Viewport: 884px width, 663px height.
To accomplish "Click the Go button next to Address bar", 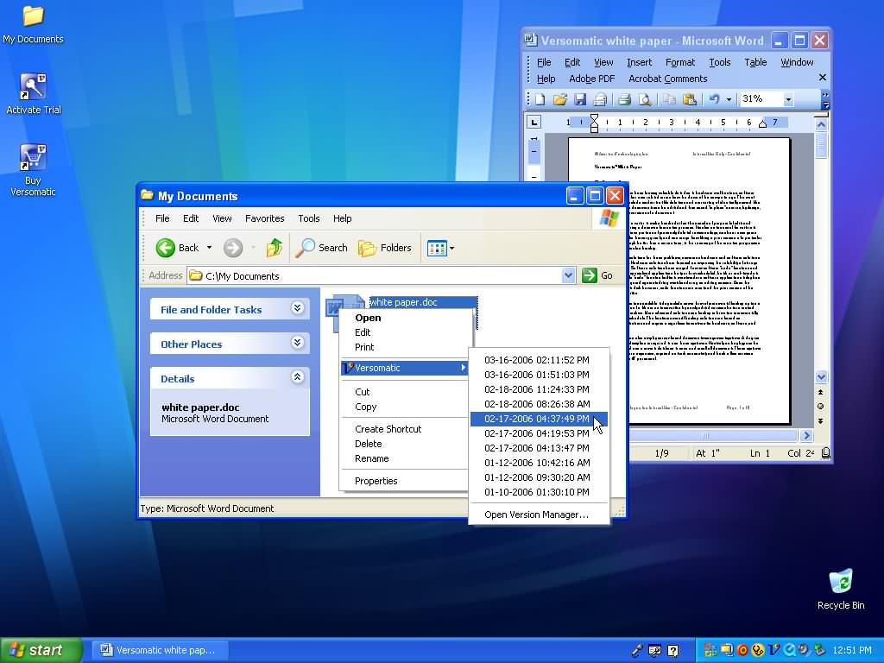I will 598,275.
